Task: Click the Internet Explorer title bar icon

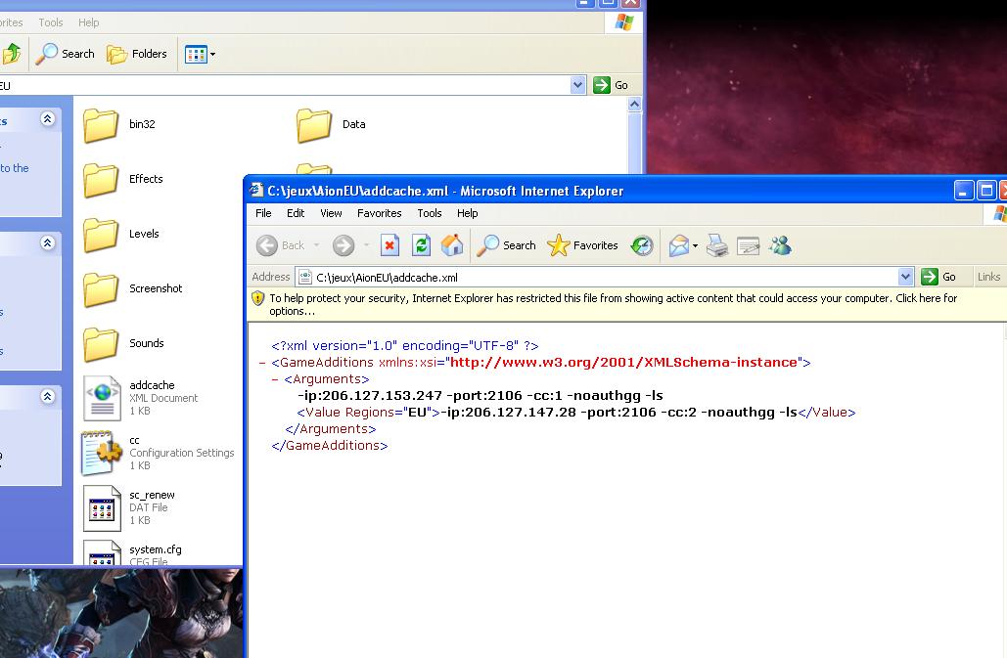Action: [x=256, y=190]
